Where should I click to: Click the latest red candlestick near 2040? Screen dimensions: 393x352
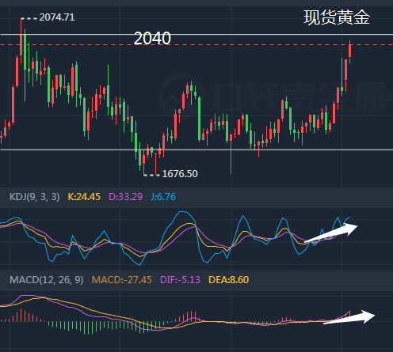point(350,51)
